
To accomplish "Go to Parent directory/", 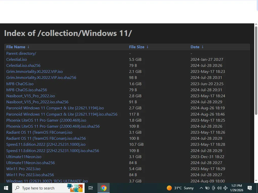I will point(21,54).
